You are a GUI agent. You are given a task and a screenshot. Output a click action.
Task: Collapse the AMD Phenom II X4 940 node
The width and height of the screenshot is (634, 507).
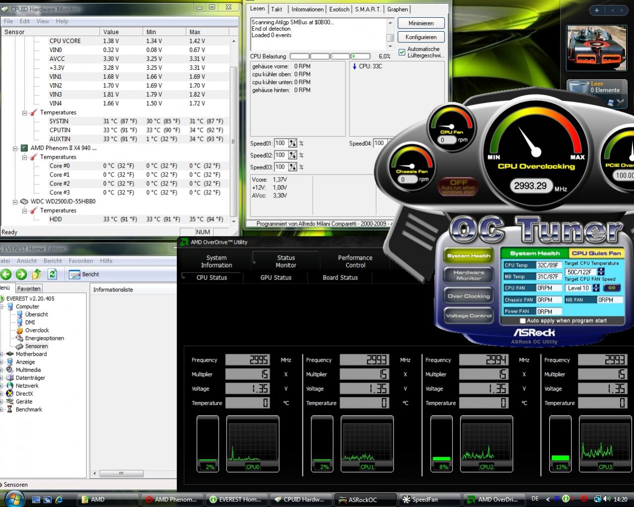[14, 148]
